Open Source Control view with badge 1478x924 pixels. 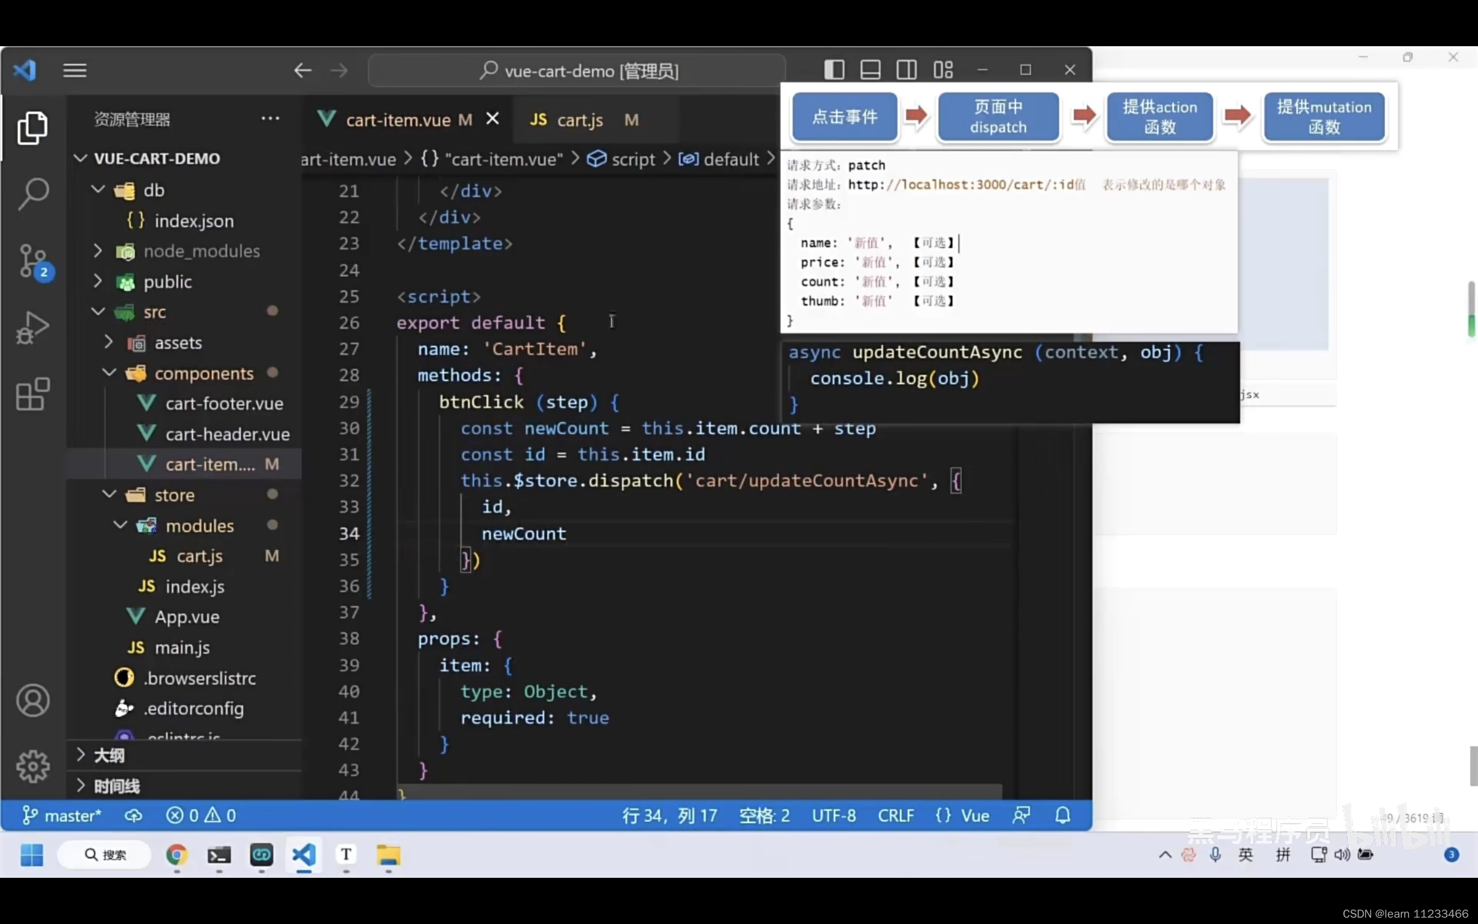click(x=33, y=262)
